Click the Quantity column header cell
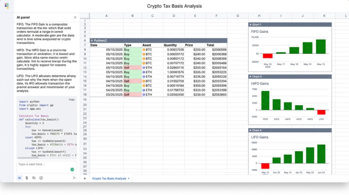This screenshot has height=195, width=349. 174,45
